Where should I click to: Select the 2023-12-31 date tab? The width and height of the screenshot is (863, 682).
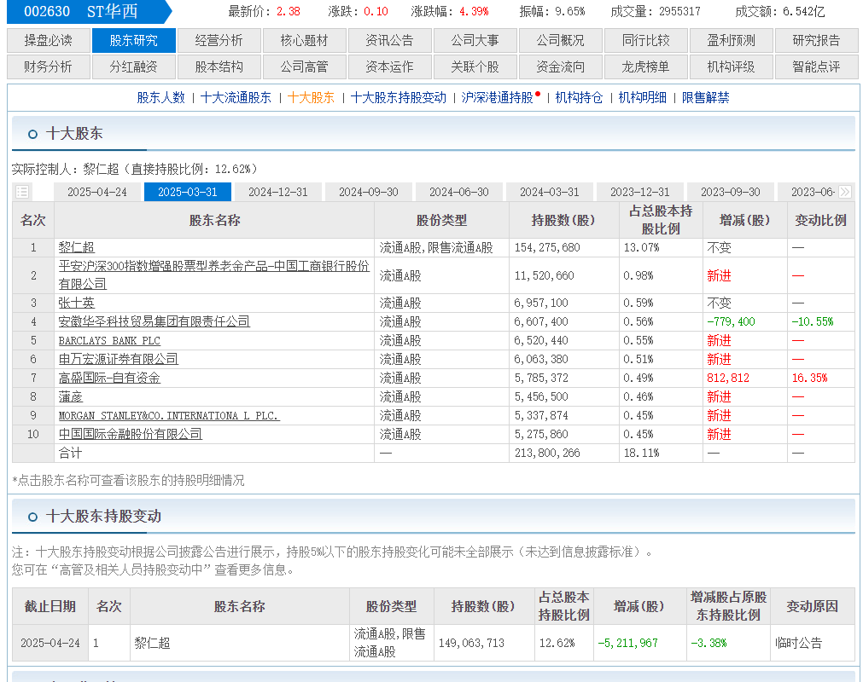click(x=640, y=192)
